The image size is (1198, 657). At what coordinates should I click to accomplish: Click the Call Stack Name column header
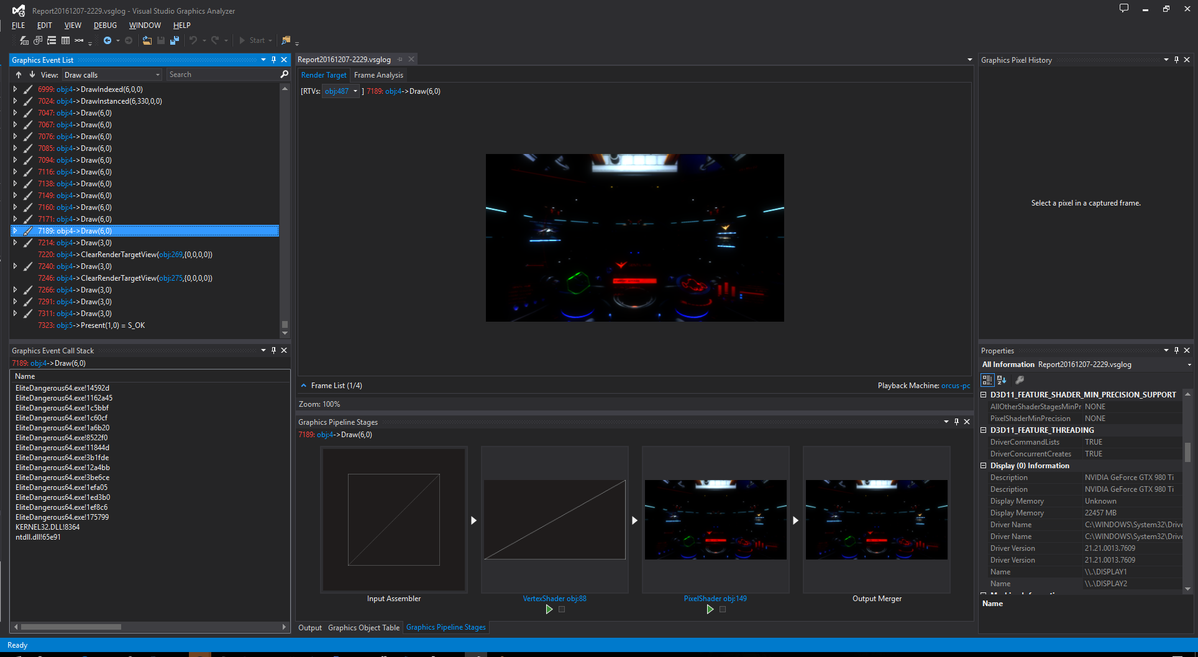[x=149, y=376]
